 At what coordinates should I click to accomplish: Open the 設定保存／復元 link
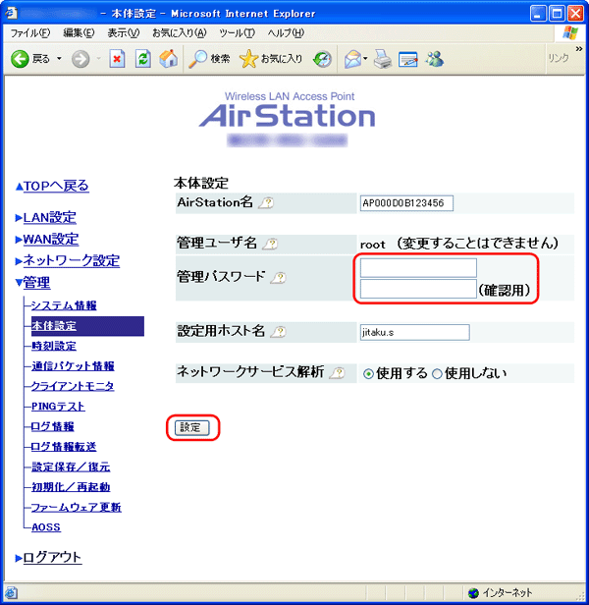click(x=71, y=467)
